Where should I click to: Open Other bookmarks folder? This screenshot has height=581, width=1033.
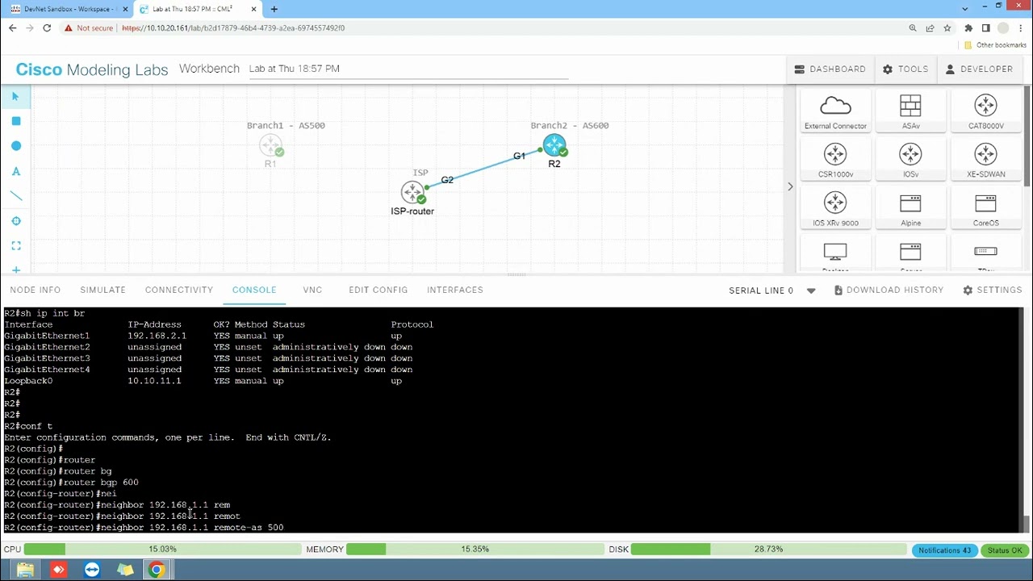click(995, 45)
